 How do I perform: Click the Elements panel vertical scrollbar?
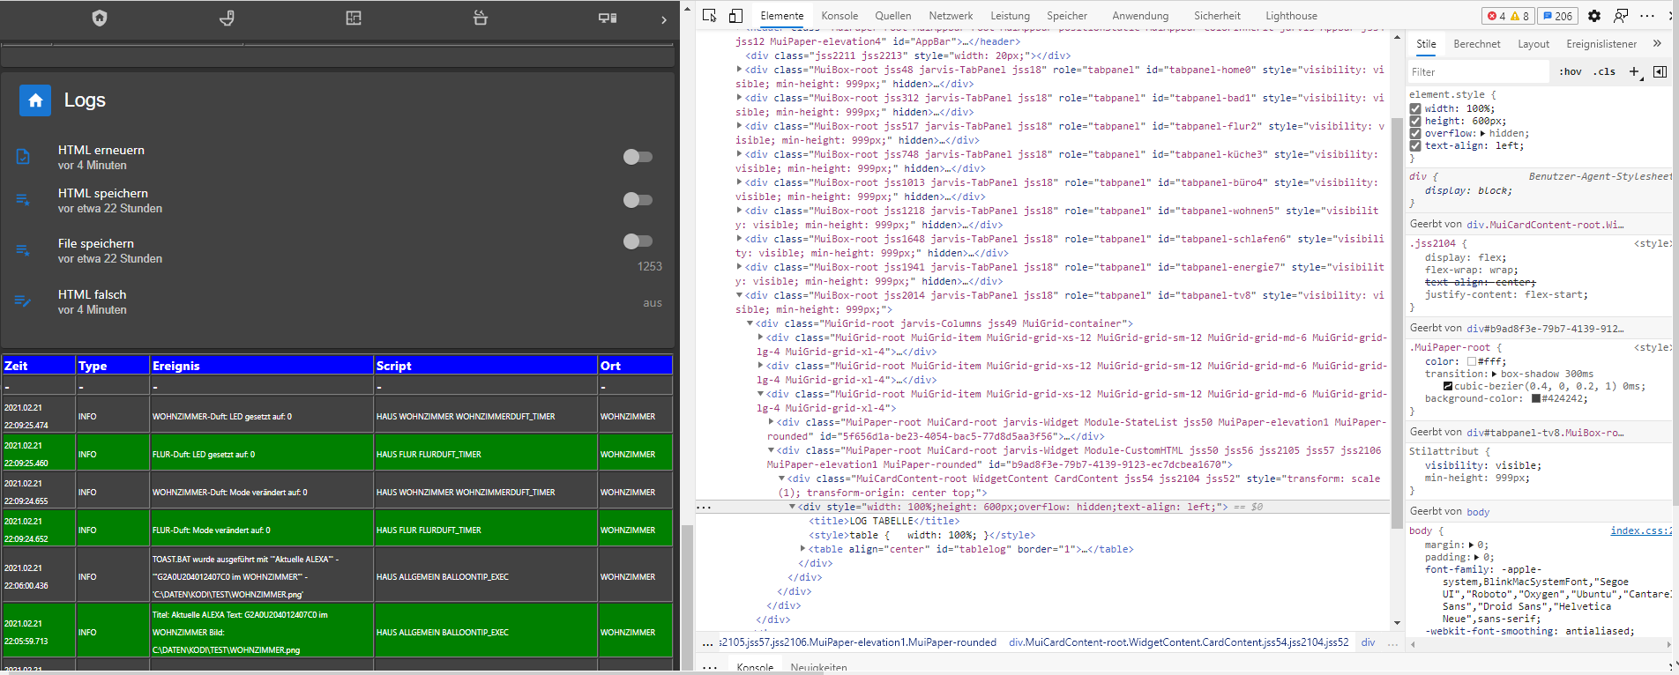click(x=1397, y=322)
